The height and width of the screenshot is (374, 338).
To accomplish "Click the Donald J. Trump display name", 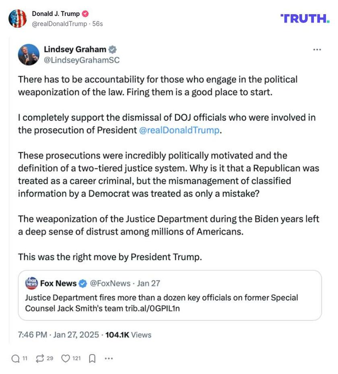I will pyautogui.click(x=56, y=14).
